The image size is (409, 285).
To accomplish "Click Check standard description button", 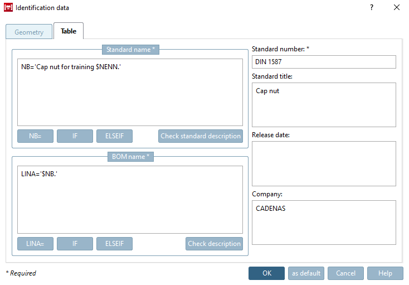I will (x=201, y=136).
